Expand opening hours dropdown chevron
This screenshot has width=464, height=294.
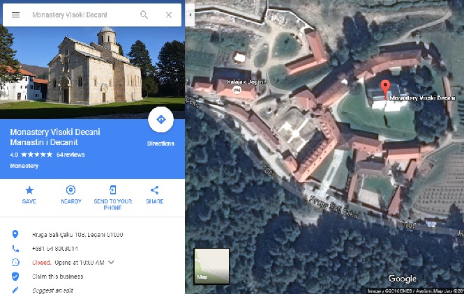pyautogui.click(x=111, y=263)
